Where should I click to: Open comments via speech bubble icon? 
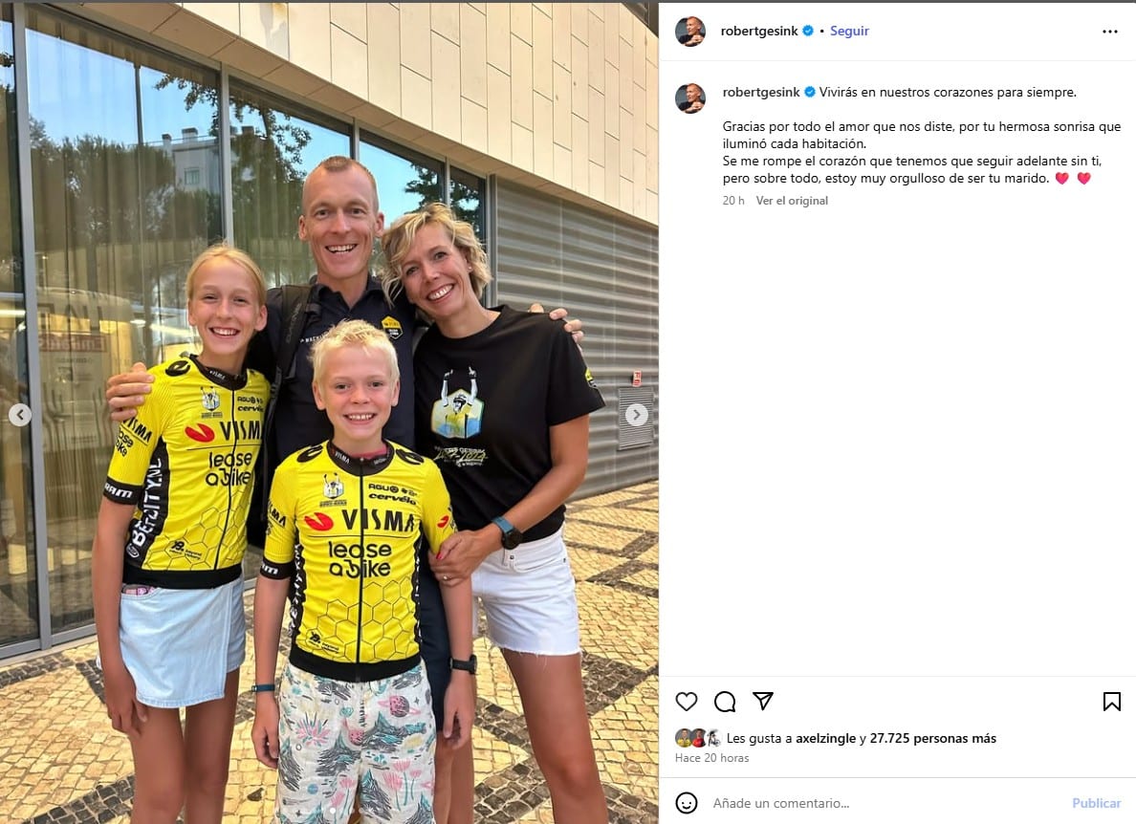725,701
